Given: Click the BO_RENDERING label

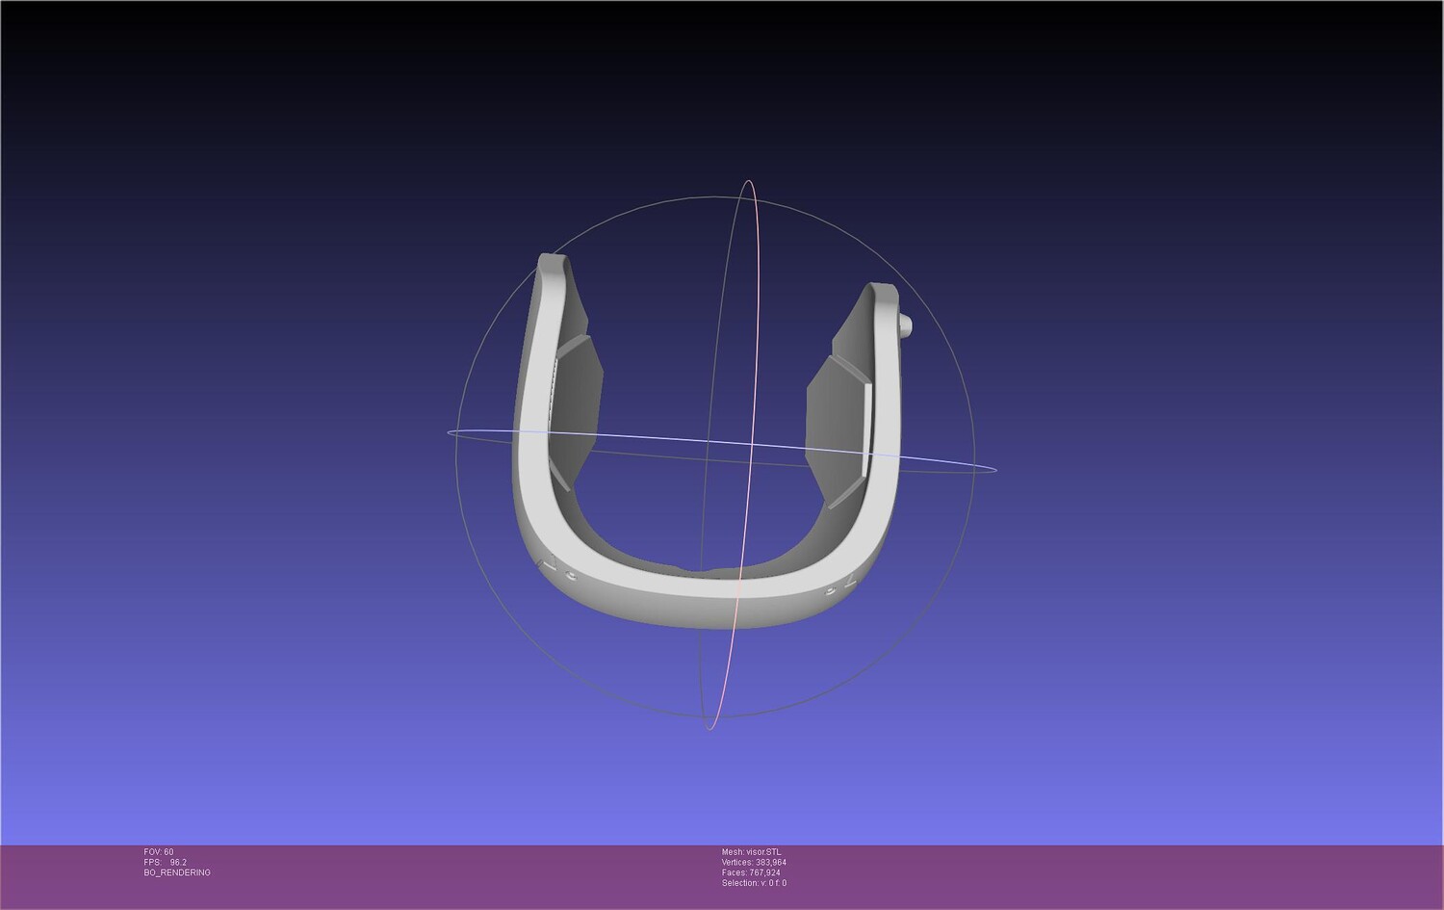Looking at the screenshot, I should (x=177, y=873).
